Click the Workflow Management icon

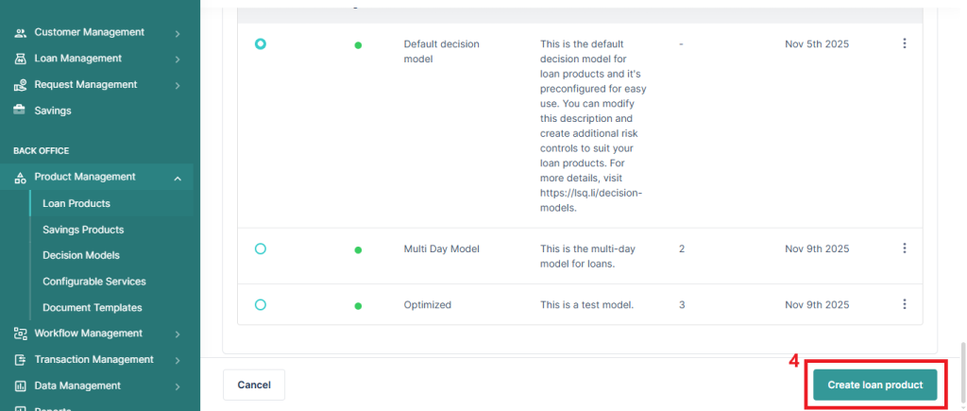click(x=20, y=334)
